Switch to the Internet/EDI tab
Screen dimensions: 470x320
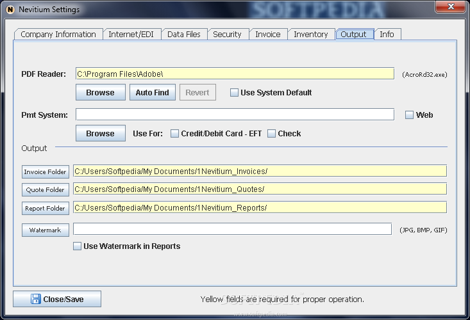(x=131, y=35)
